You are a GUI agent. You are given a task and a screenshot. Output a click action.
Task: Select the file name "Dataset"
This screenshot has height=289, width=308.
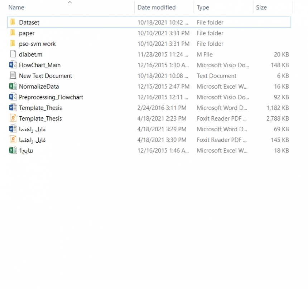click(x=29, y=23)
